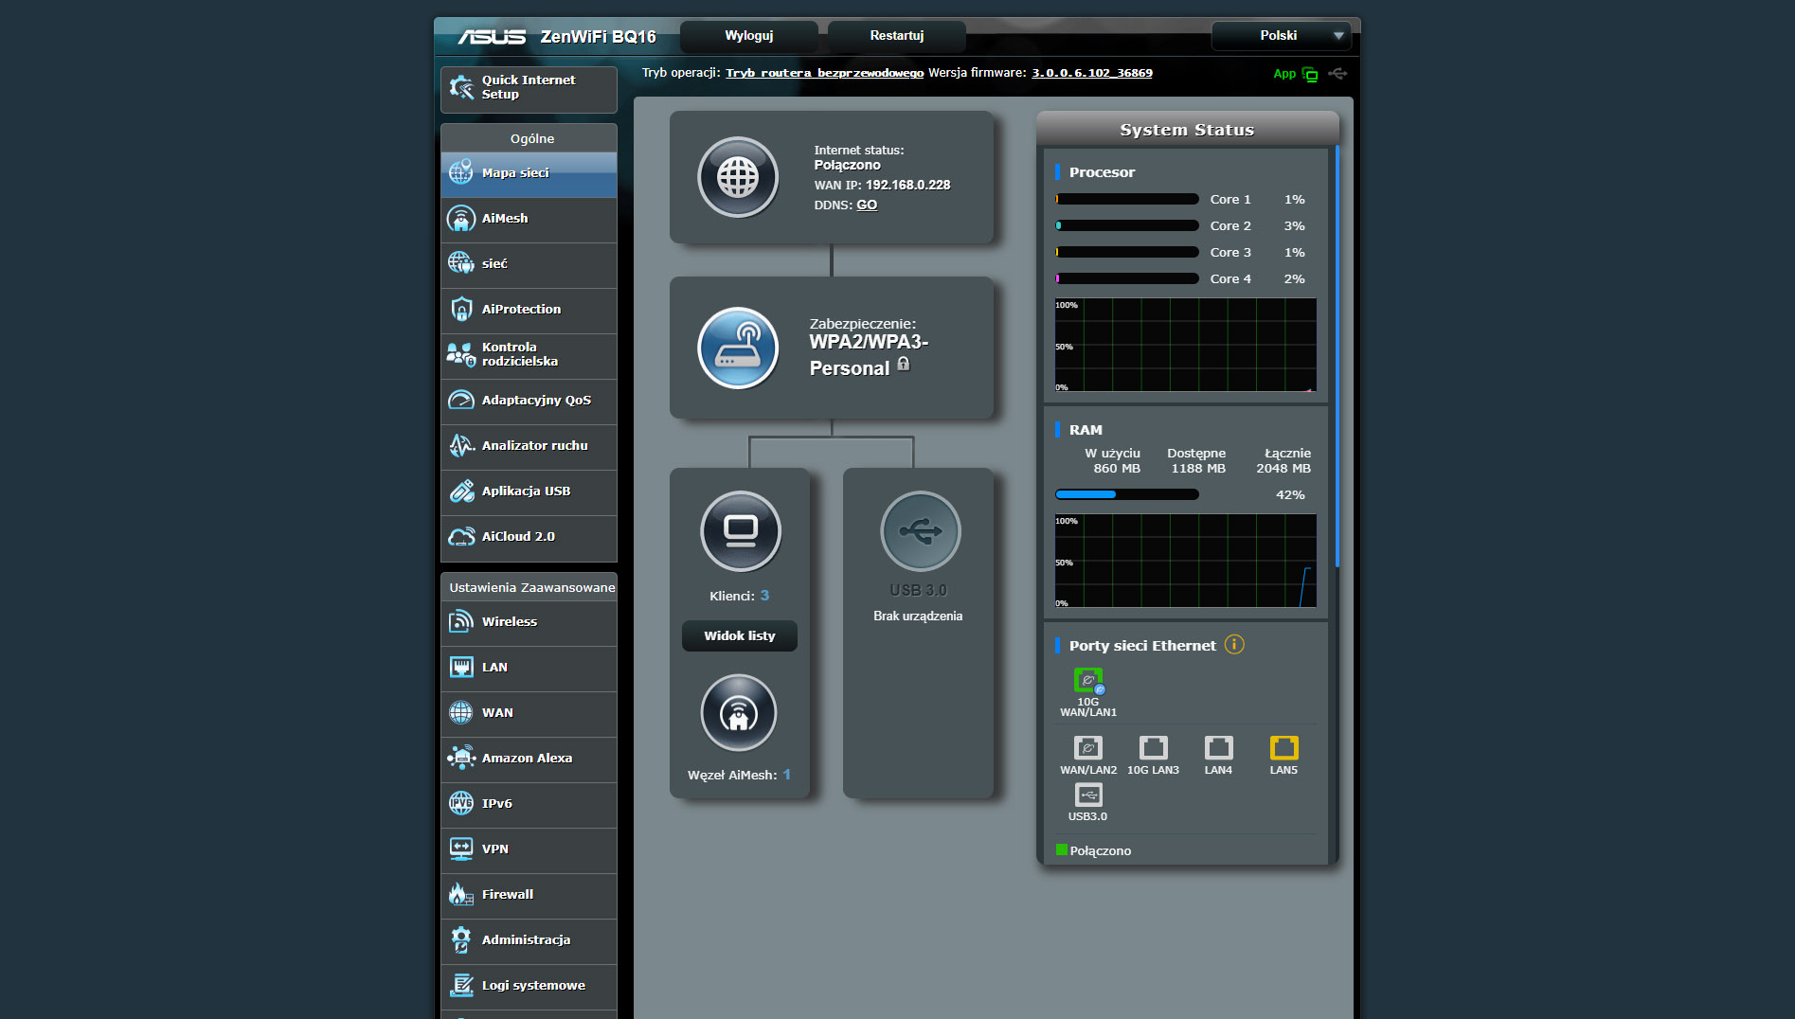Click the WAN/LAN2 port icon
1795x1019 pixels.
click(x=1088, y=748)
